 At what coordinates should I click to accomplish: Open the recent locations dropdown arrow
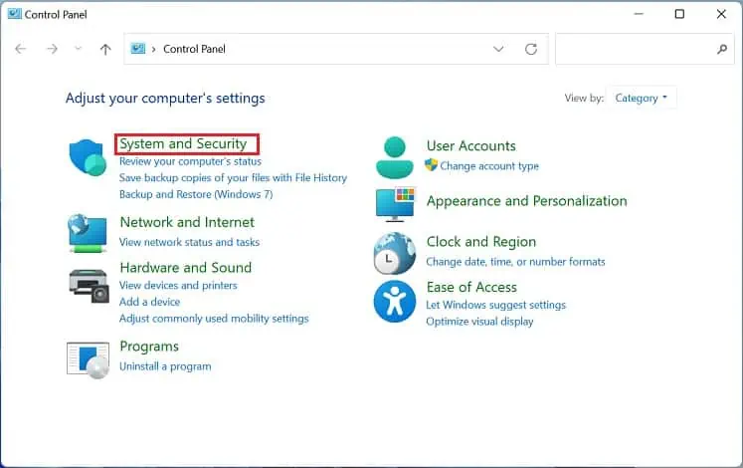pyautogui.click(x=79, y=49)
